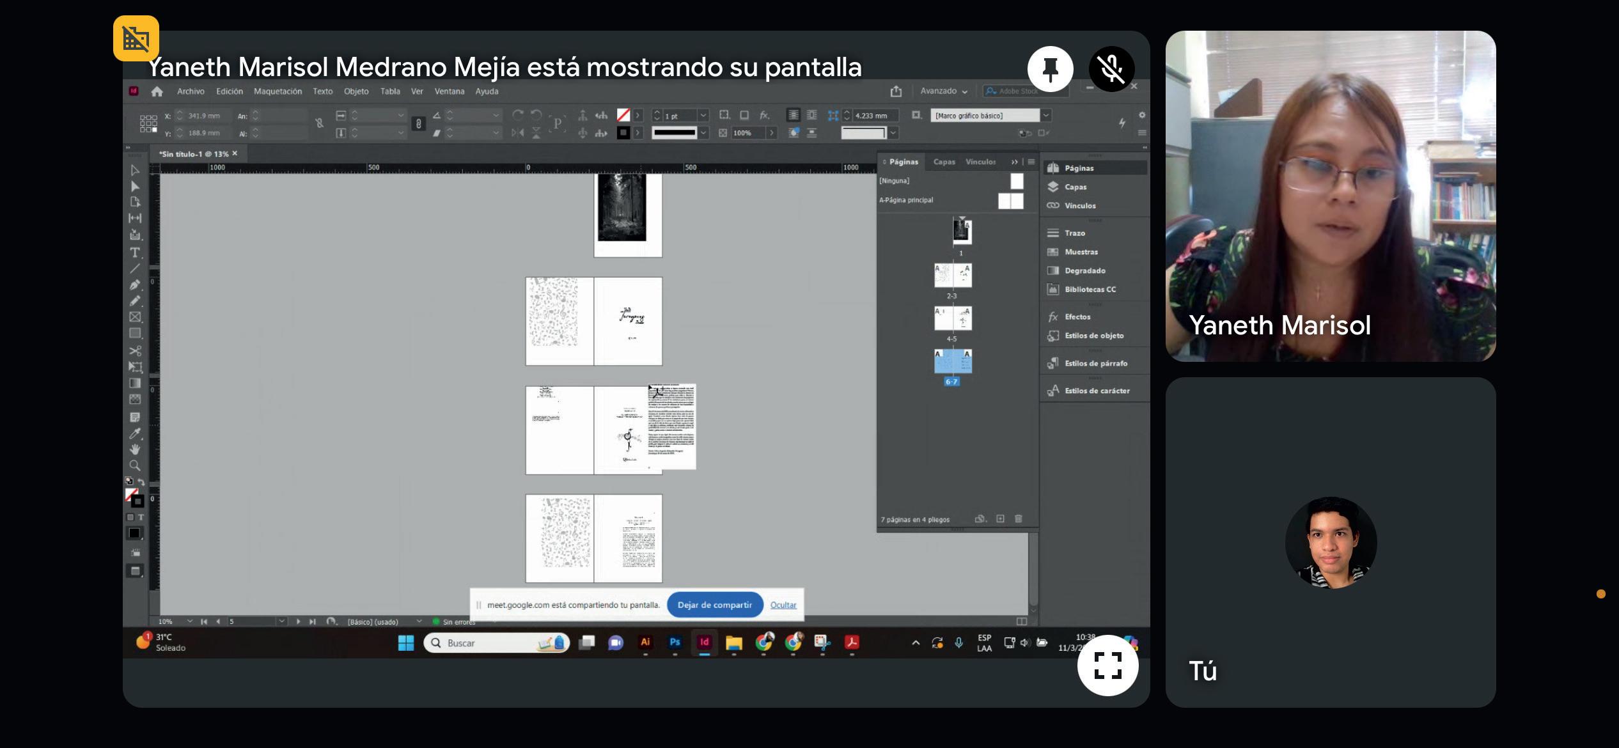Switch to the Capas panel tab
This screenshot has height=748, width=1619.
944,162
